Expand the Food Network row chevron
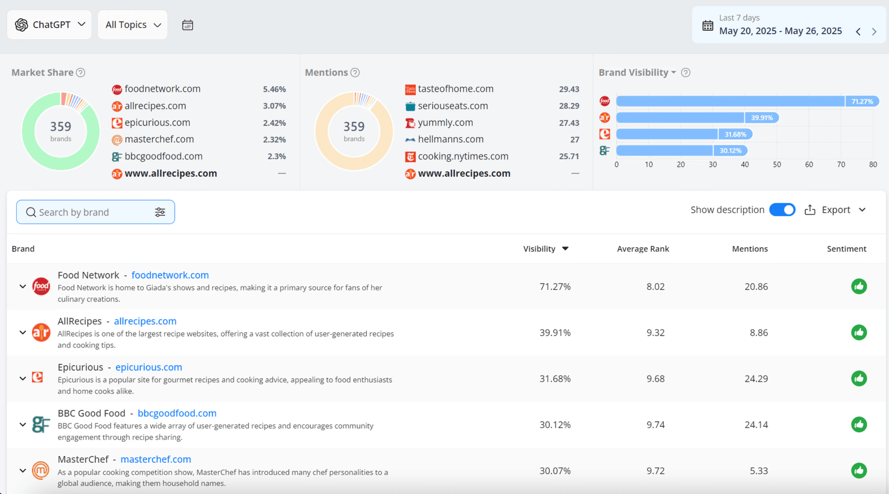 [23, 286]
